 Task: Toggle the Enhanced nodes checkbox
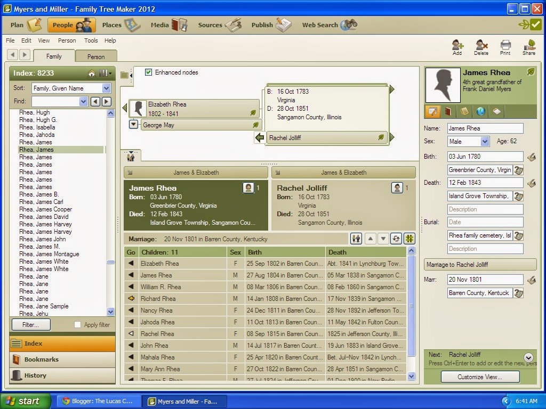click(149, 72)
